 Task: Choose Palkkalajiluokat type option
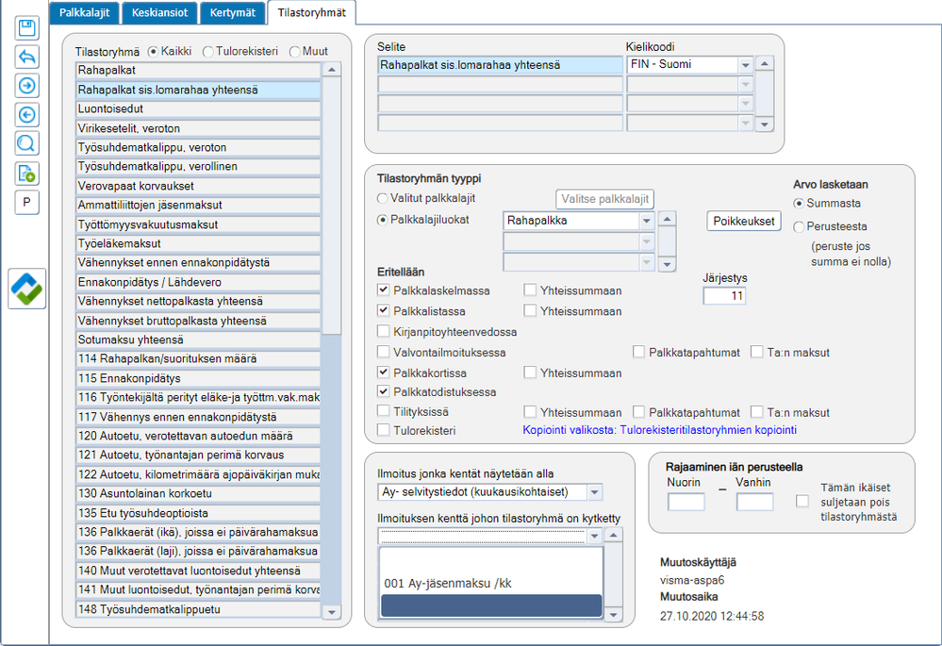click(x=382, y=220)
